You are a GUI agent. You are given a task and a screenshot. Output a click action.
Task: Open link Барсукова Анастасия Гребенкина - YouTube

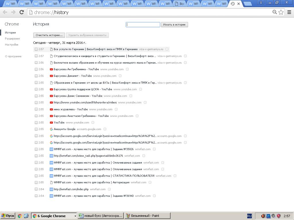click(81, 116)
